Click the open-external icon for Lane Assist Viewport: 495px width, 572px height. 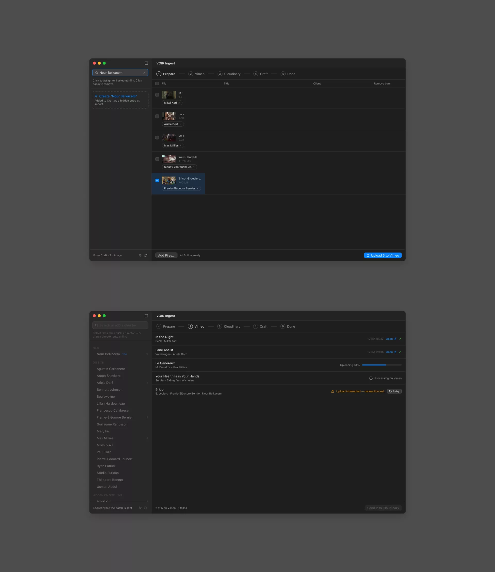[395, 352]
